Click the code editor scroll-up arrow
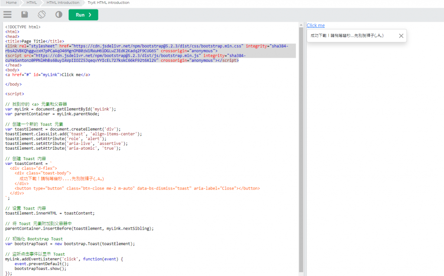The height and width of the screenshot is (276, 444). pyautogui.click(x=301, y=25)
